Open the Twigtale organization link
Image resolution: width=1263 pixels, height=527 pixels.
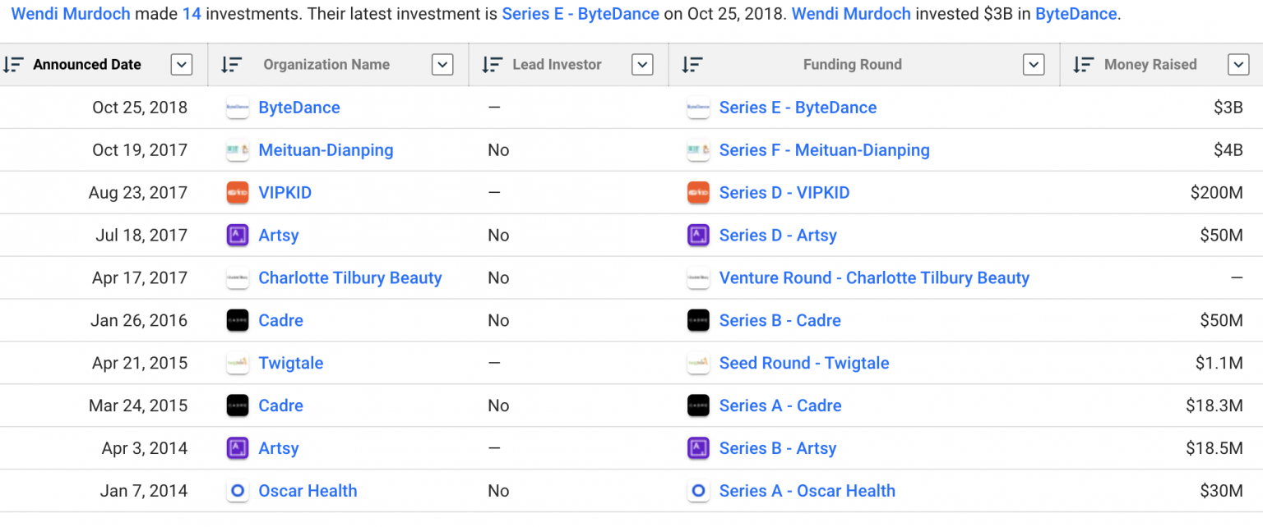pyautogui.click(x=290, y=364)
